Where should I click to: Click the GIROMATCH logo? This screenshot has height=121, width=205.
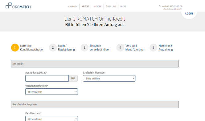[x=18, y=6]
